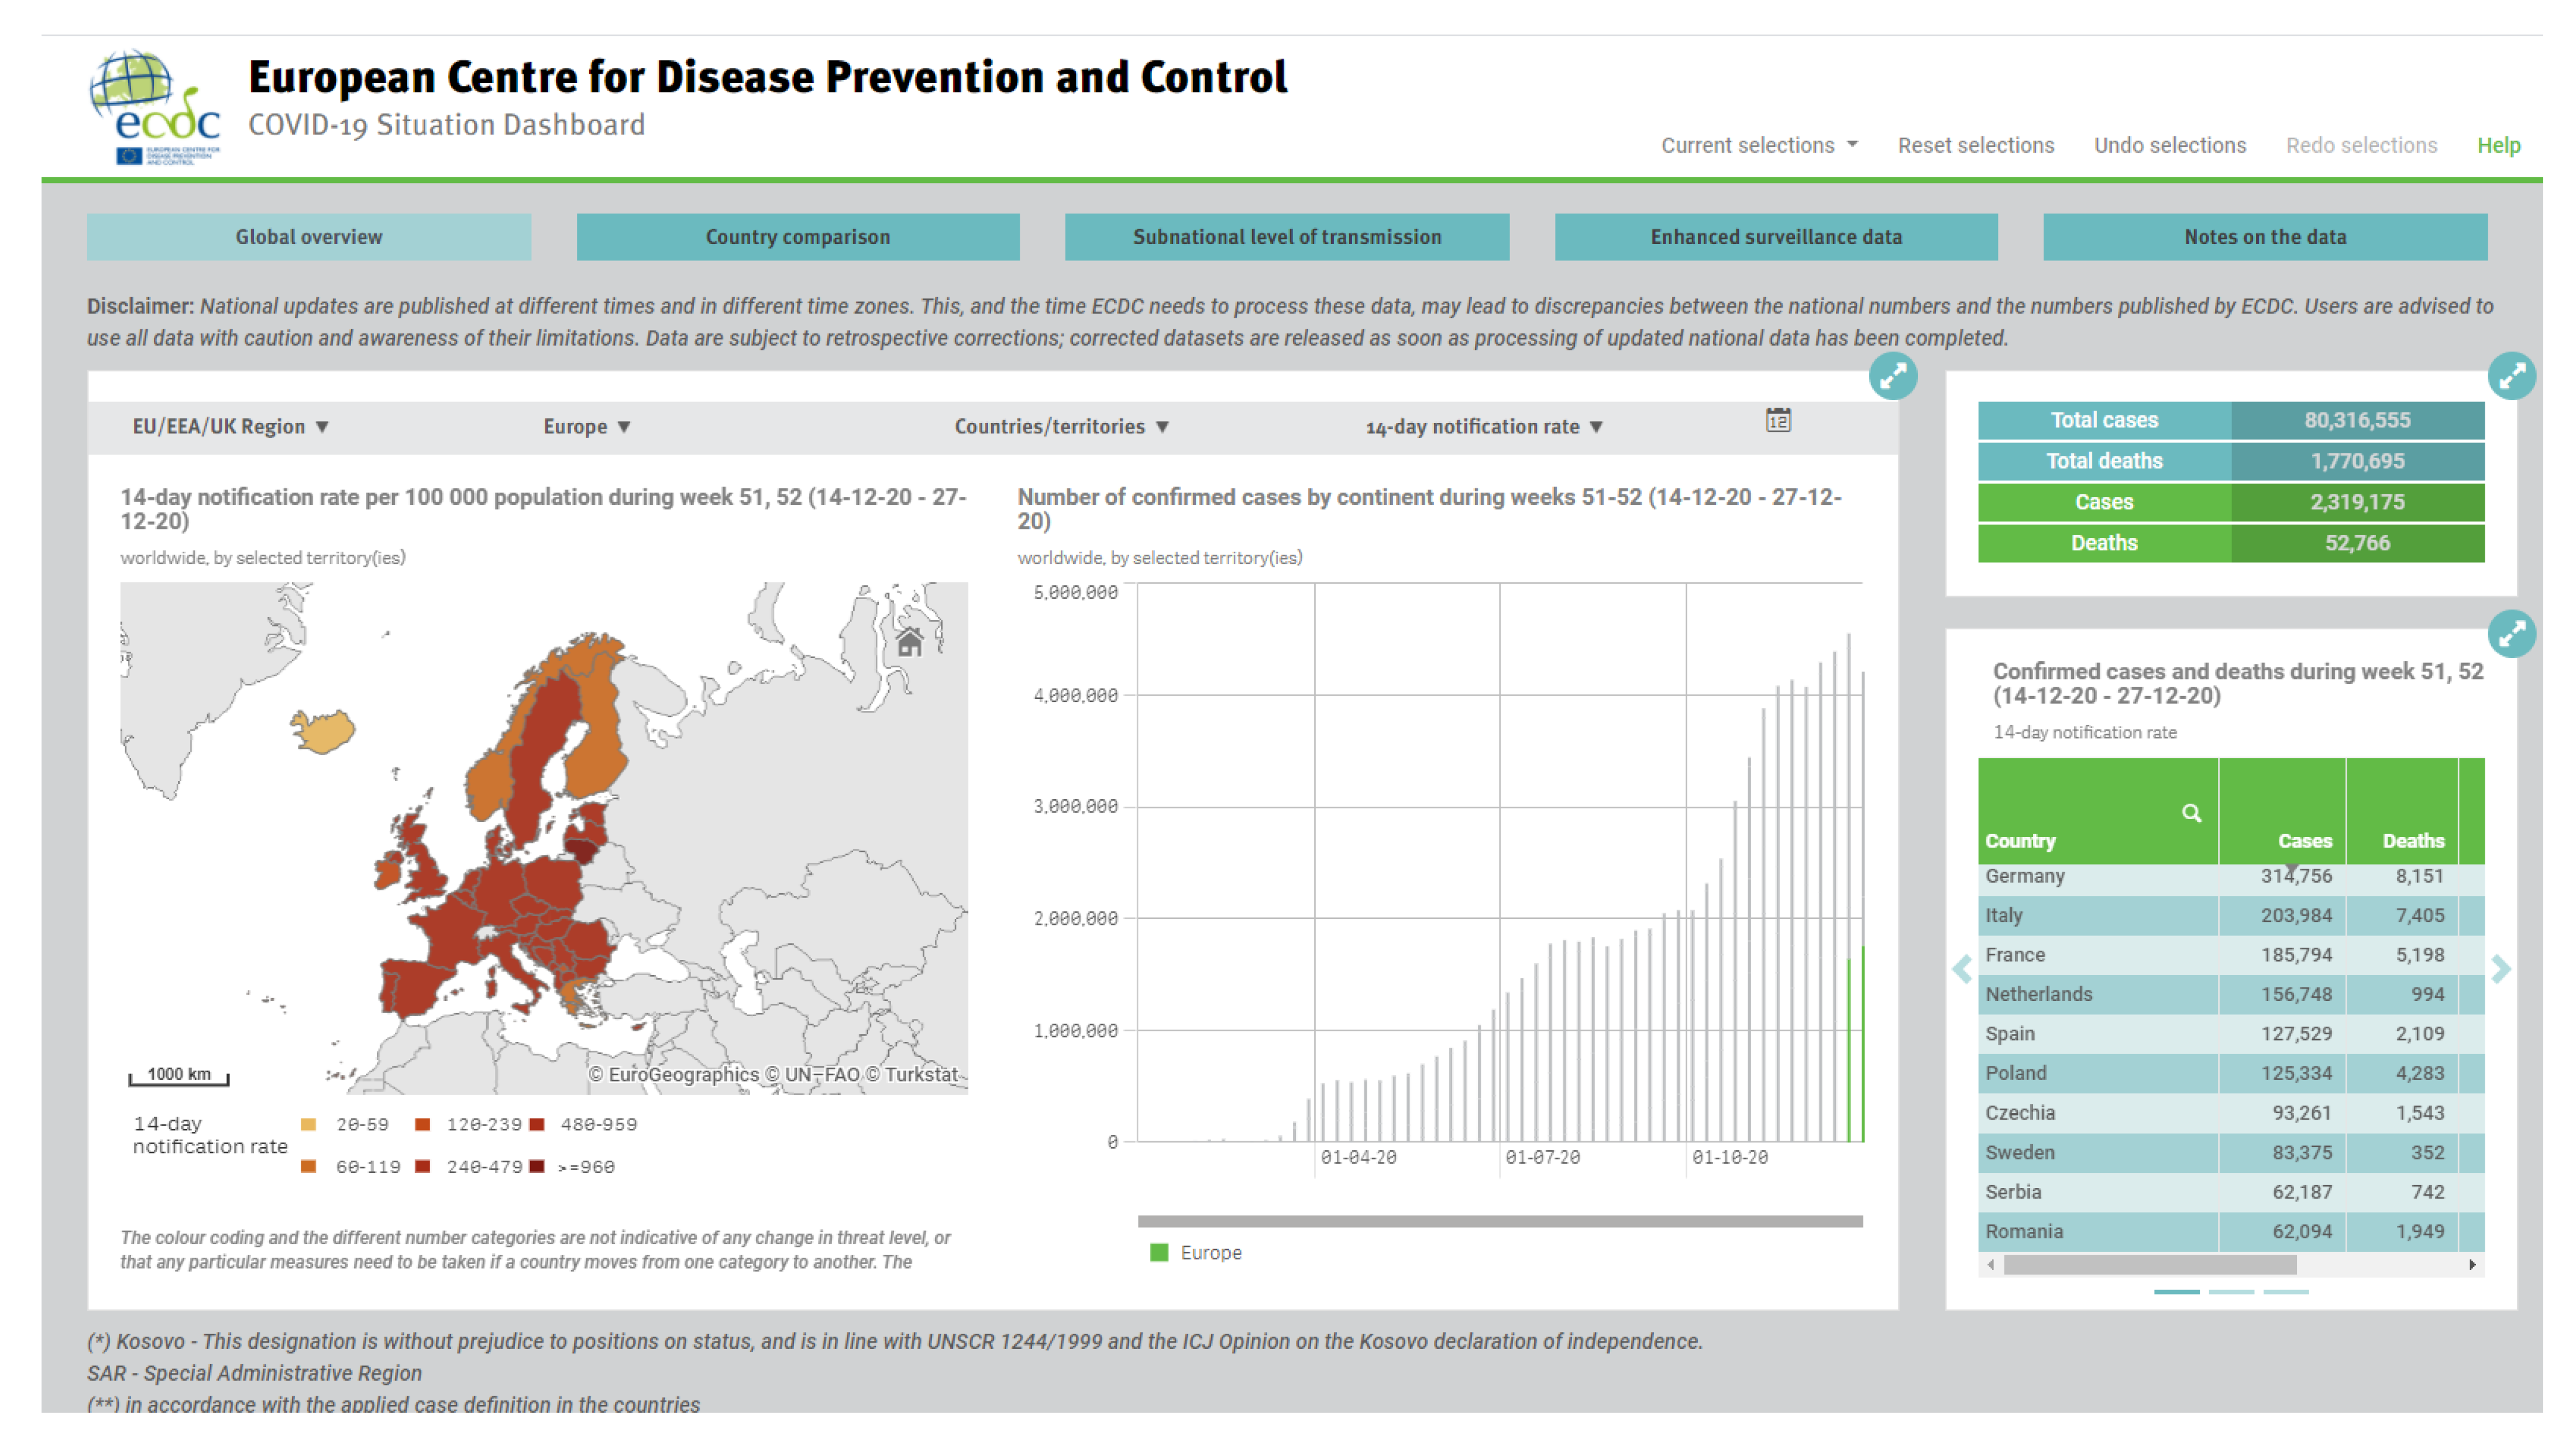Expand the map and chart panel fullscreen
2576x1432 pixels.
pos(1892,376)
